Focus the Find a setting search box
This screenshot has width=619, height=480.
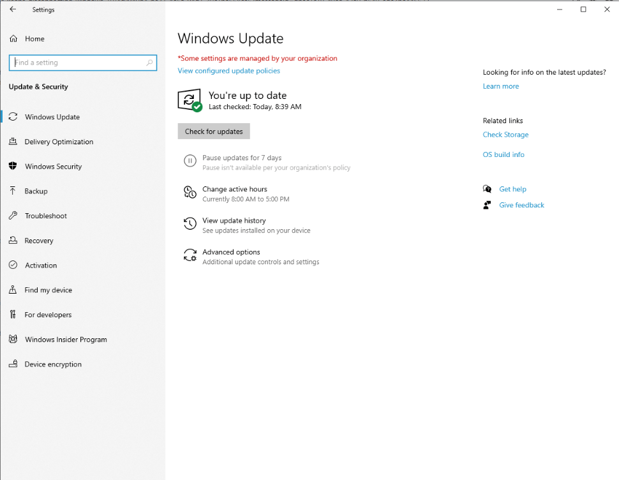pyautogui.click(x=83, y=63)
